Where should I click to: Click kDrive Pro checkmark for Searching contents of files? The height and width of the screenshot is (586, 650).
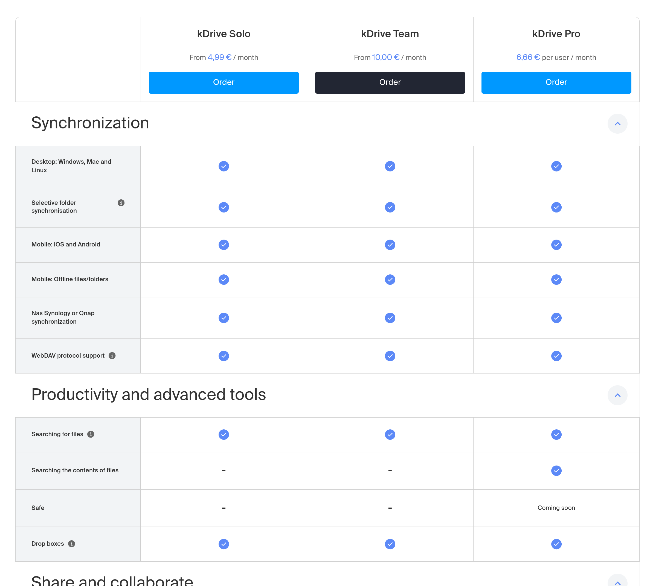[x=556, y=470]
